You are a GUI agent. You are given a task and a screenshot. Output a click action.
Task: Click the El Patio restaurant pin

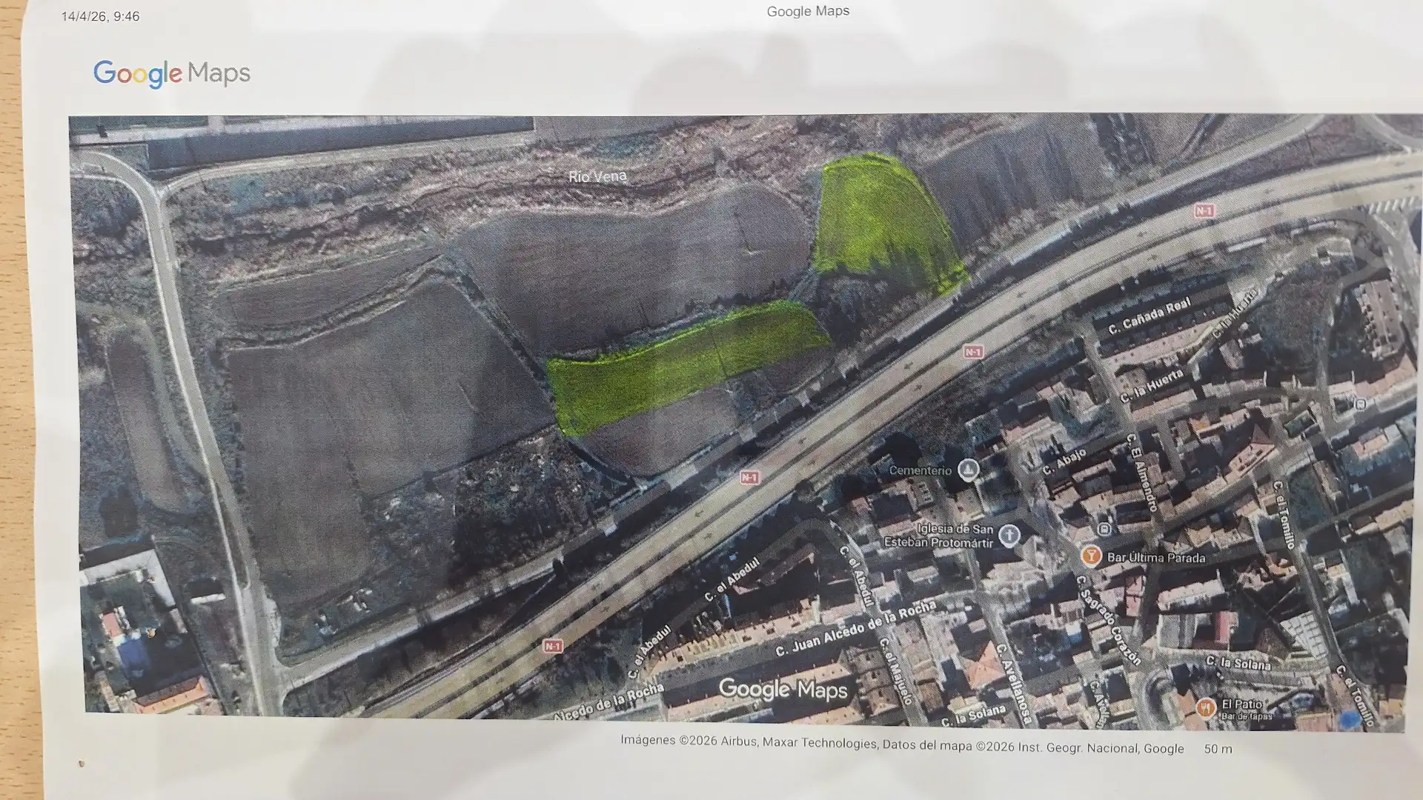pyautogui.click(x=1205, y=708)
